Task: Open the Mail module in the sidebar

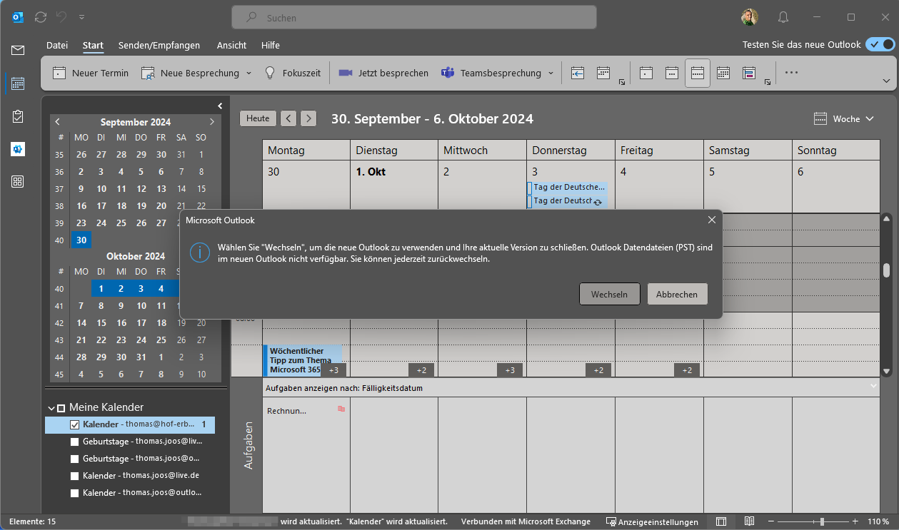Action: 18,50
